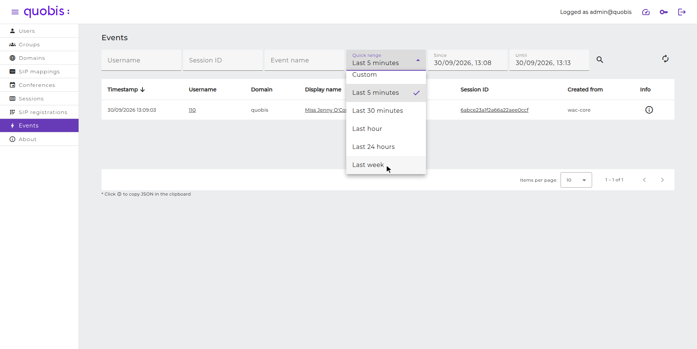Open Conferences in the sidebar
The image size is (697, 349).
pos(39,85)
